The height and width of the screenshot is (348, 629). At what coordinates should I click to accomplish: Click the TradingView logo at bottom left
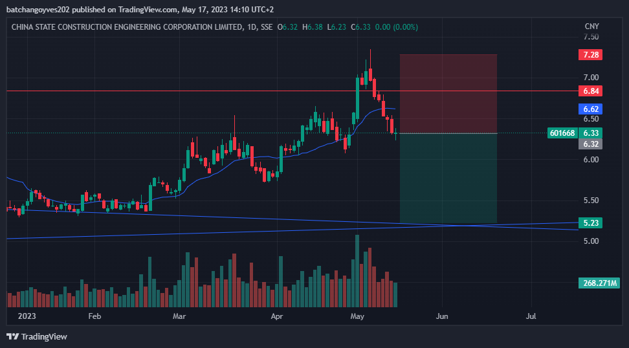[37, 336]
